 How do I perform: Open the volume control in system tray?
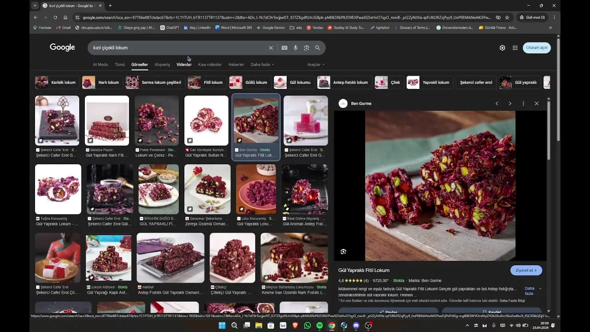tap(518, 326)
